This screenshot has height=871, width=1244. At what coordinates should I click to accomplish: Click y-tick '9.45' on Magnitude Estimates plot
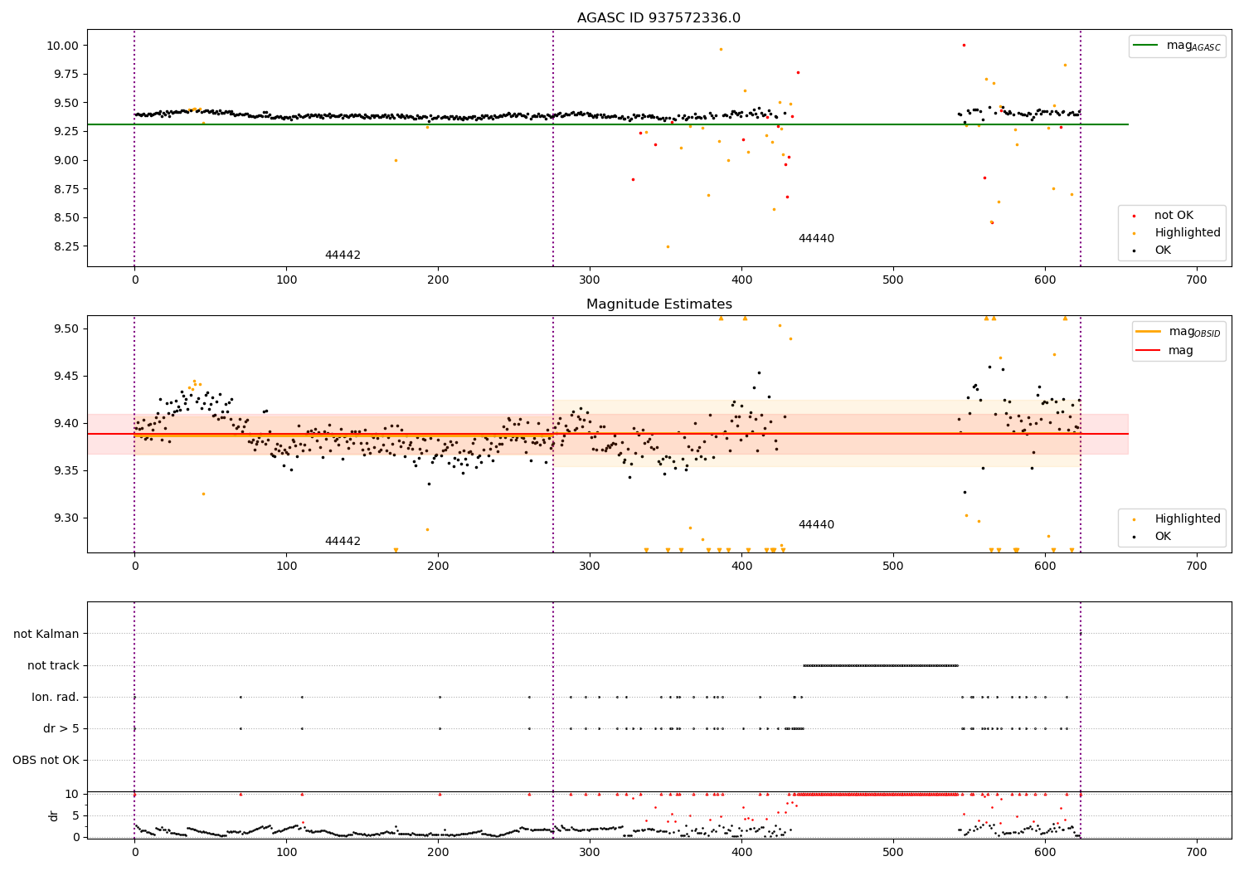pos(66,377)
